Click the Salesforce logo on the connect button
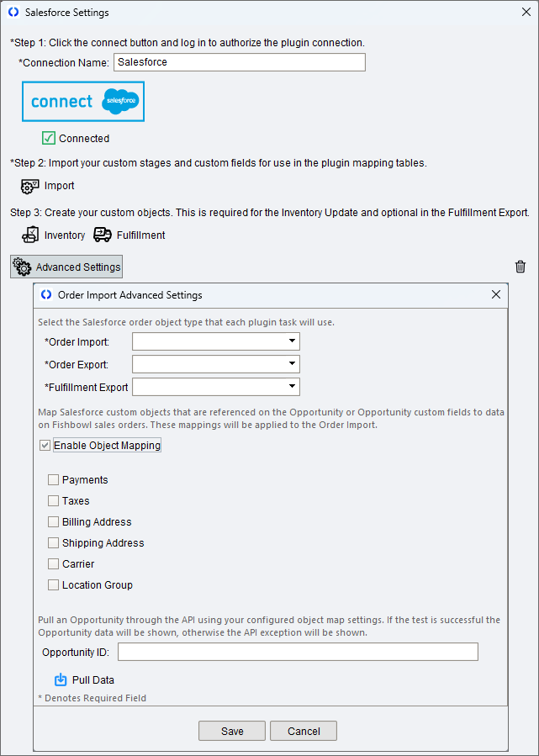This screenshot has height=756, width=539. point(119,101)
